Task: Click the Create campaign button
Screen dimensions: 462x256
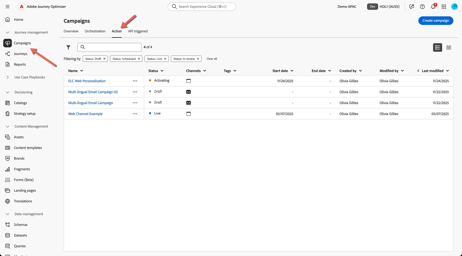Action: [x=436, y=21]
